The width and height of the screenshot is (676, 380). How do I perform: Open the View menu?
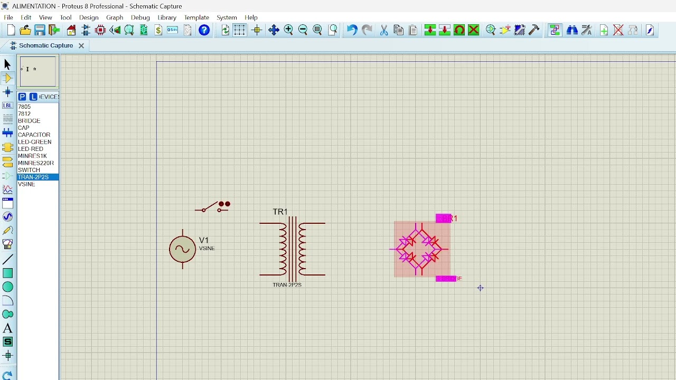(x=45, y=17)
